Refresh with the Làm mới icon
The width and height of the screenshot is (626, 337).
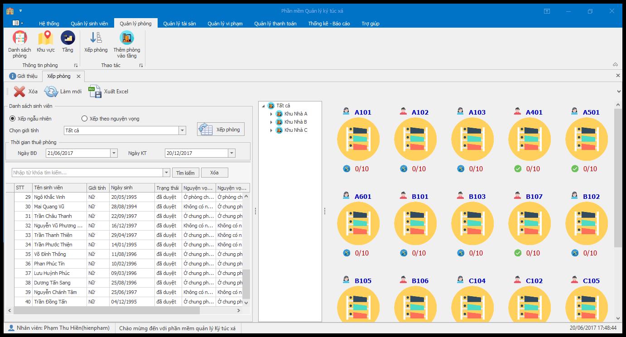point(51,91)
